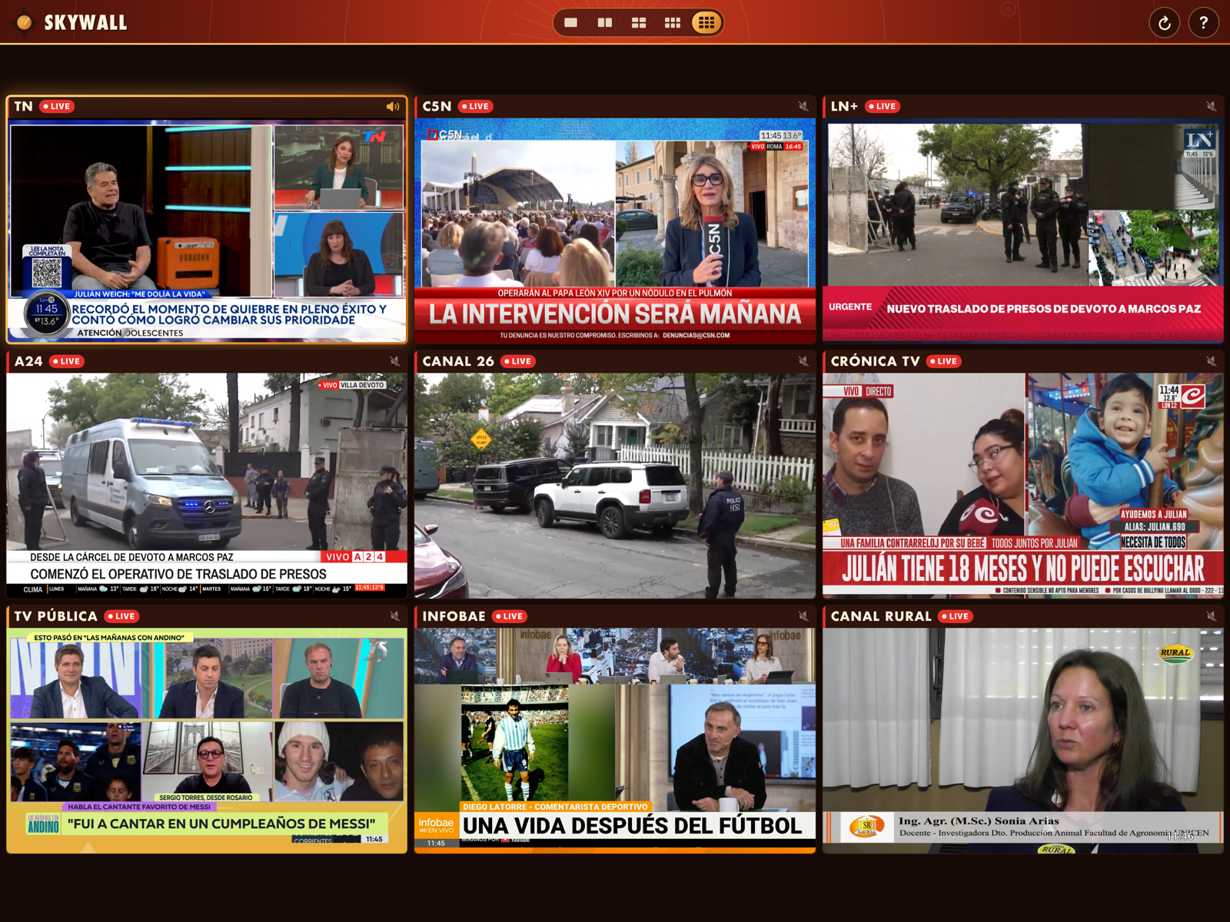Image resolution: width=1230 pixels, height=922 pixels.
Task: Unmute the LN+ channel
Action: click(x=1211, y=107)
